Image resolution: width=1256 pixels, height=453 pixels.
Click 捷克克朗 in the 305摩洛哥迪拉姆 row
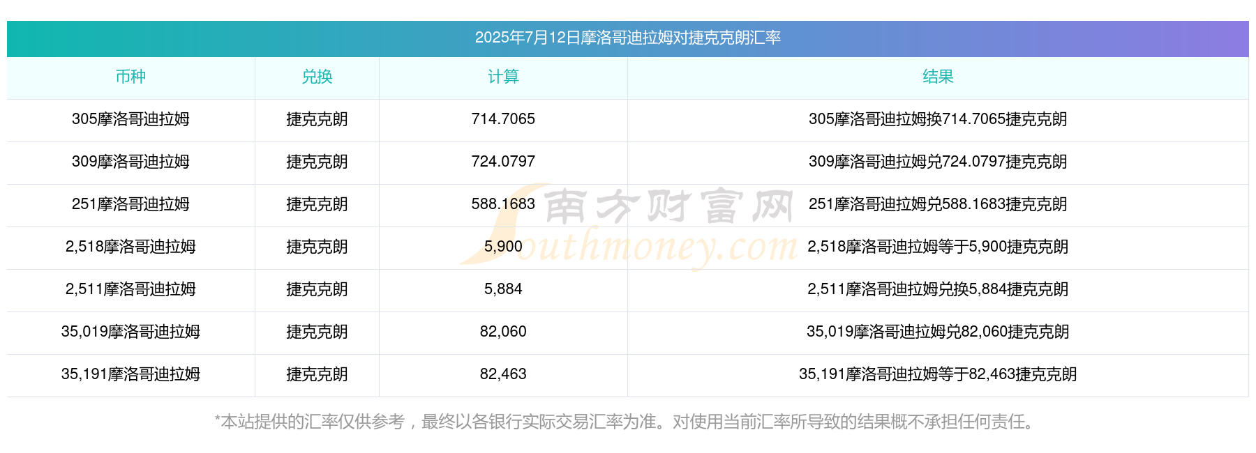click(x=317, y=119)
